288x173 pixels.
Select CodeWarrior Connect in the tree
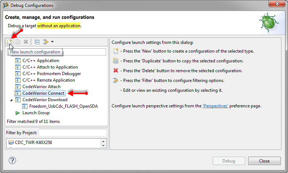tap(43, 93)
